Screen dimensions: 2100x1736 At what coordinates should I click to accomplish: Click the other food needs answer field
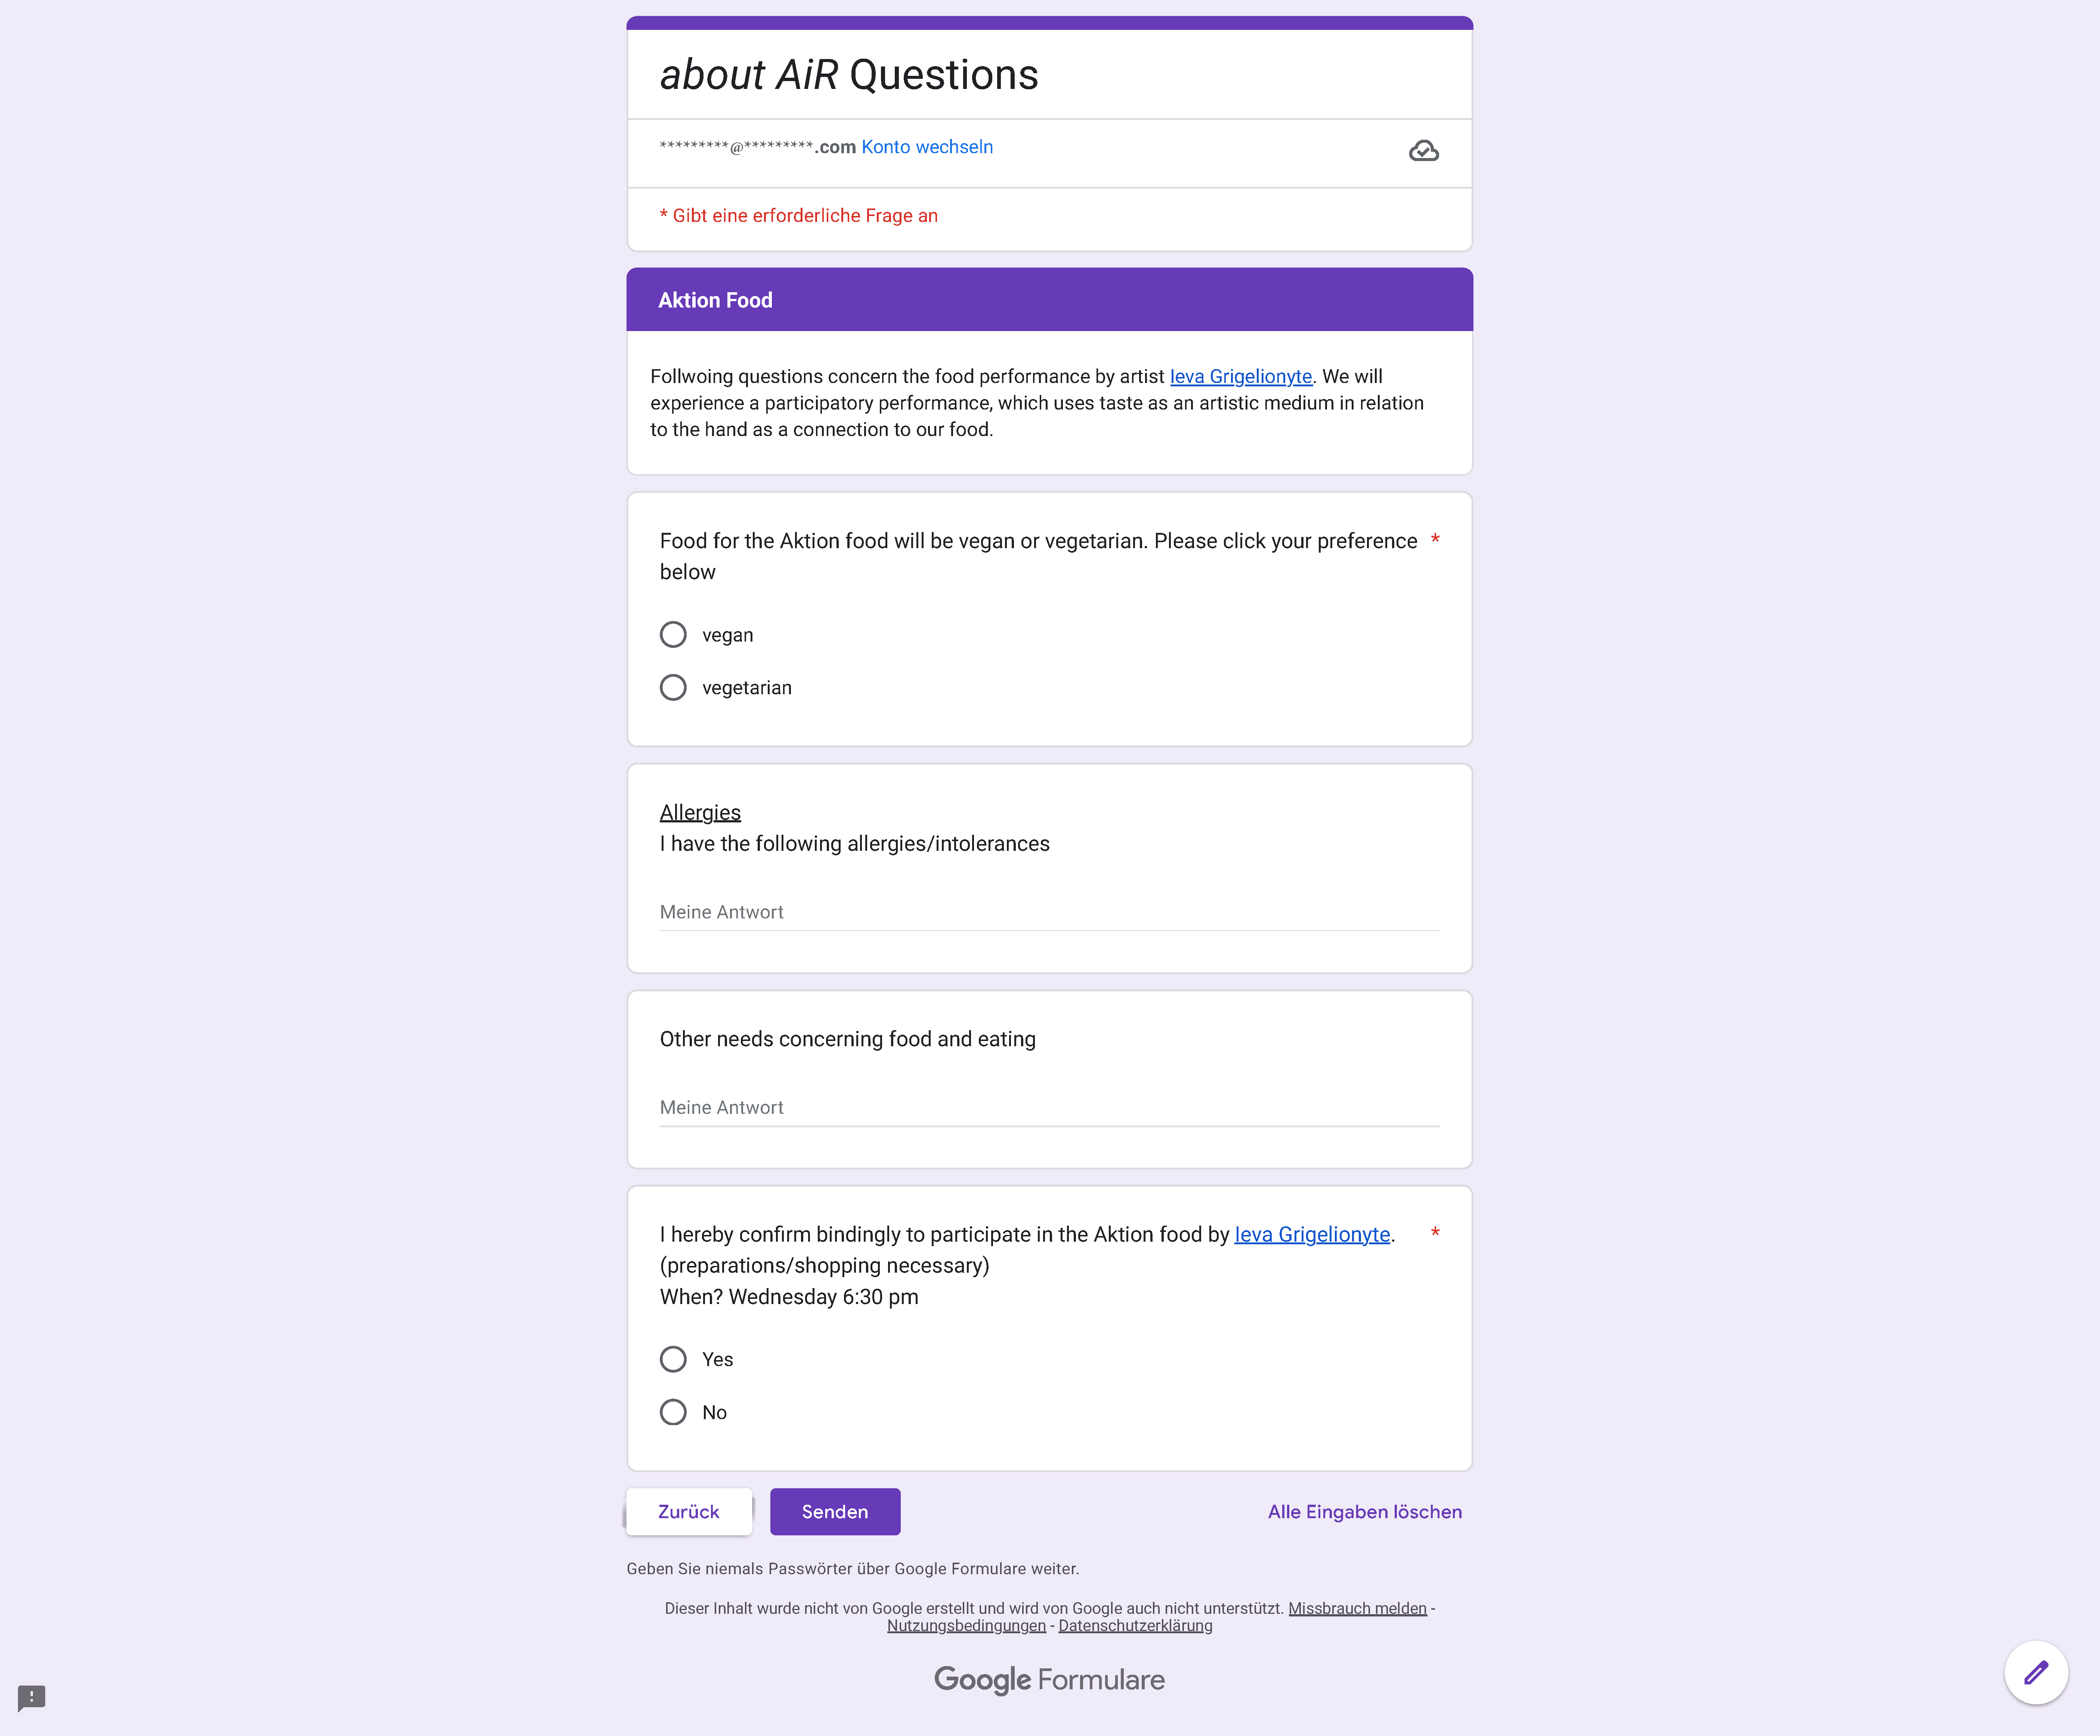(1049, 1107)
